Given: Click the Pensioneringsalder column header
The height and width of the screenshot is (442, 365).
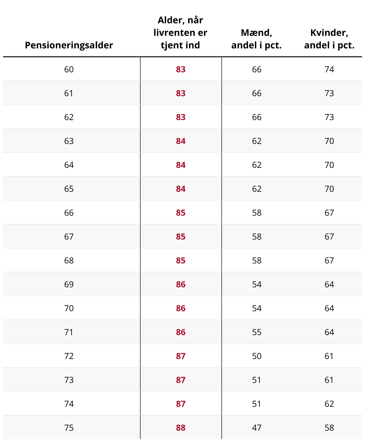Looking at the screenshot, I should pyautogui.click(x=69, y=45).
